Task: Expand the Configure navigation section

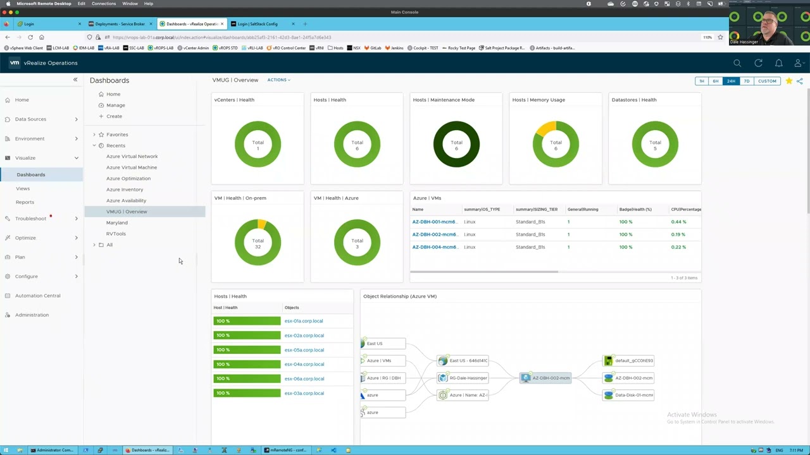Action: [76, 276]
